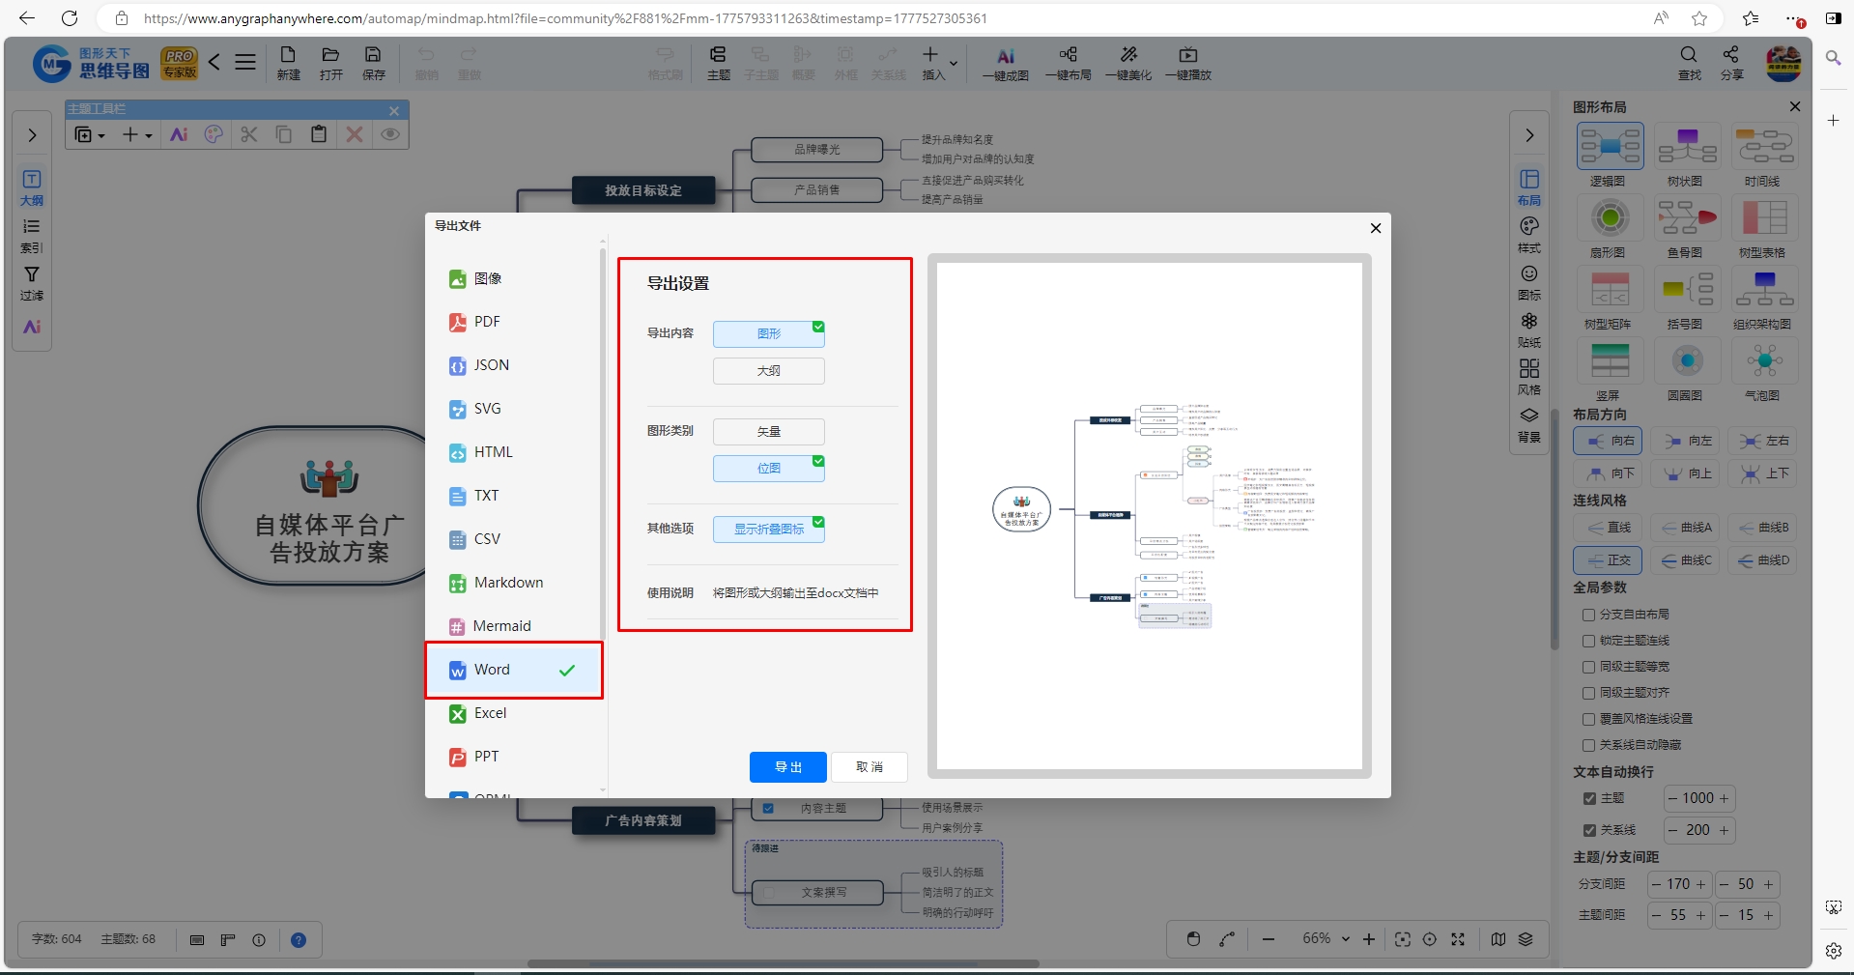The image size is (1854, 975).
Task: Open the 贴纸 stickers panel icon
Action: (x=1529, y=330)
